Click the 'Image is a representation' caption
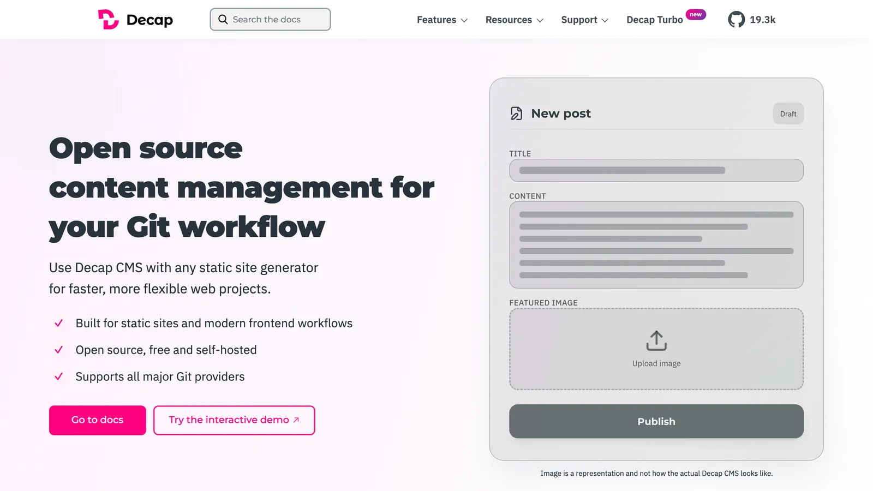The image size is (873, 491). 656,474
